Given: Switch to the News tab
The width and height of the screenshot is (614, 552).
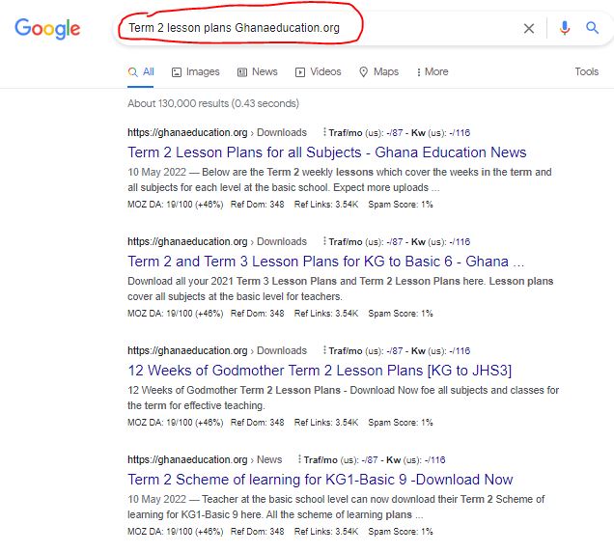Looking at the screenshot, I should pyautogui.click(x=257, y=72).
